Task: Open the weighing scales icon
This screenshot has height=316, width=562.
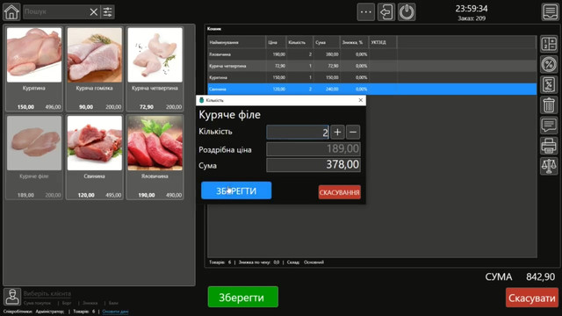Action: [x=549, y=166]
